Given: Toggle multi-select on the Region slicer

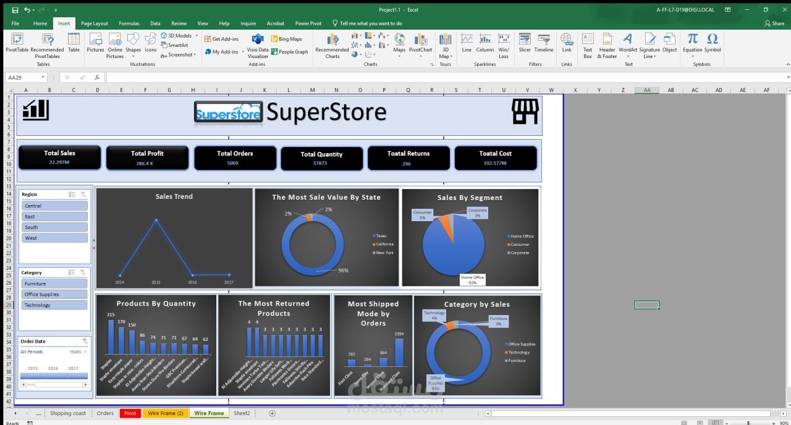Looking at the screenshot, I should tap(72, 194).
